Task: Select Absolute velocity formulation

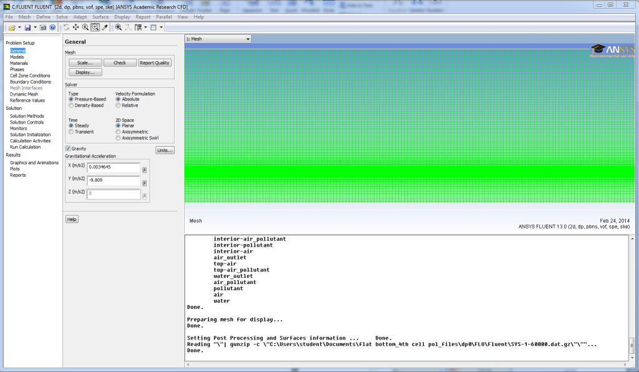Action: point(118,99)
